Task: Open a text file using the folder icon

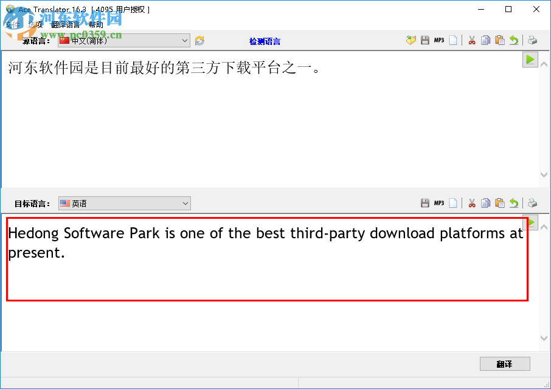Action: coord(411,40)
